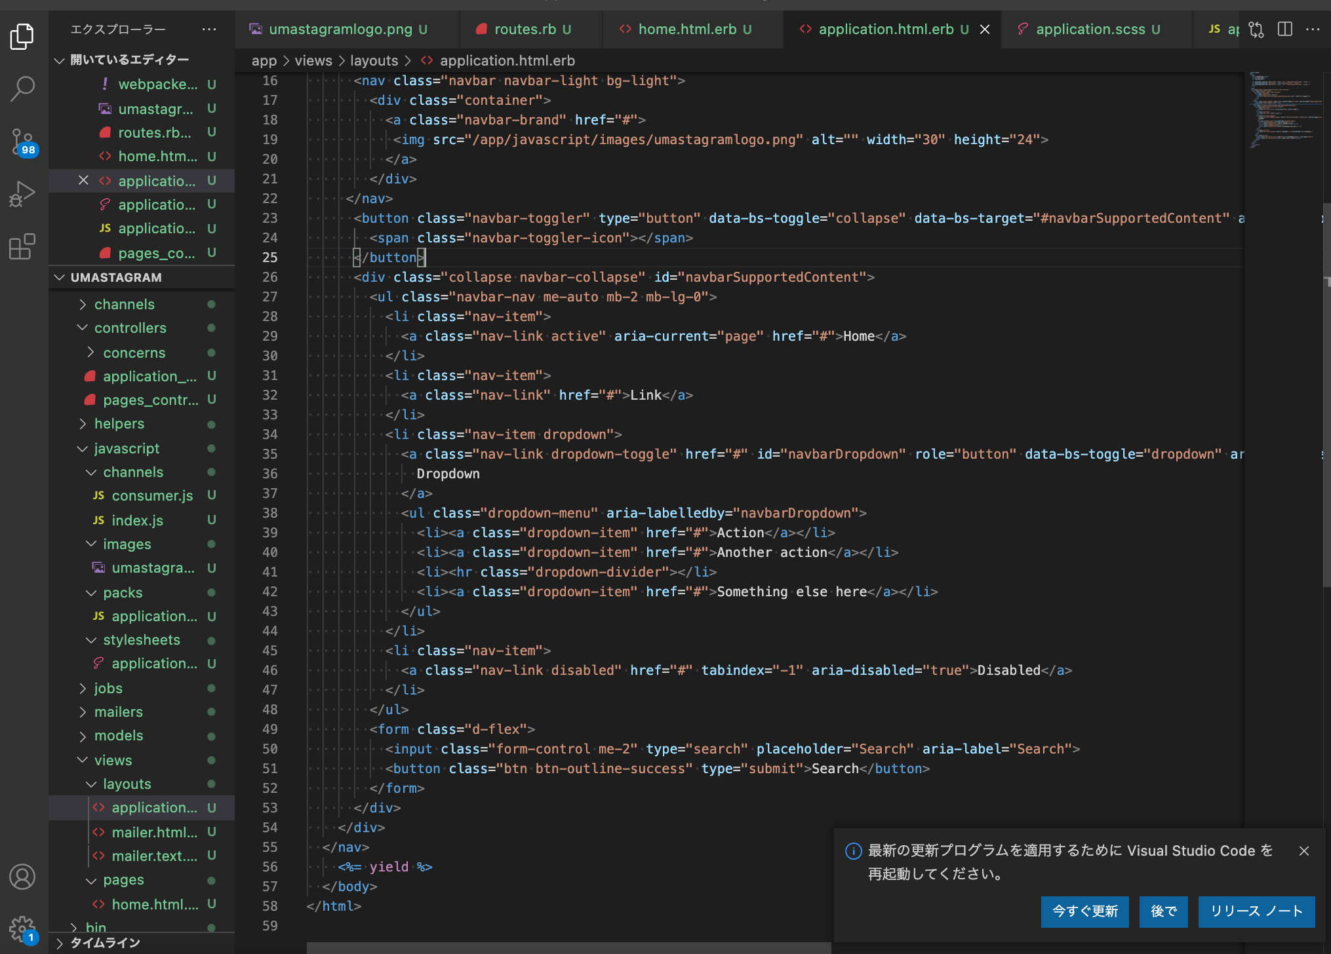Open Release Notes from notification

(x=1256, y=911)
